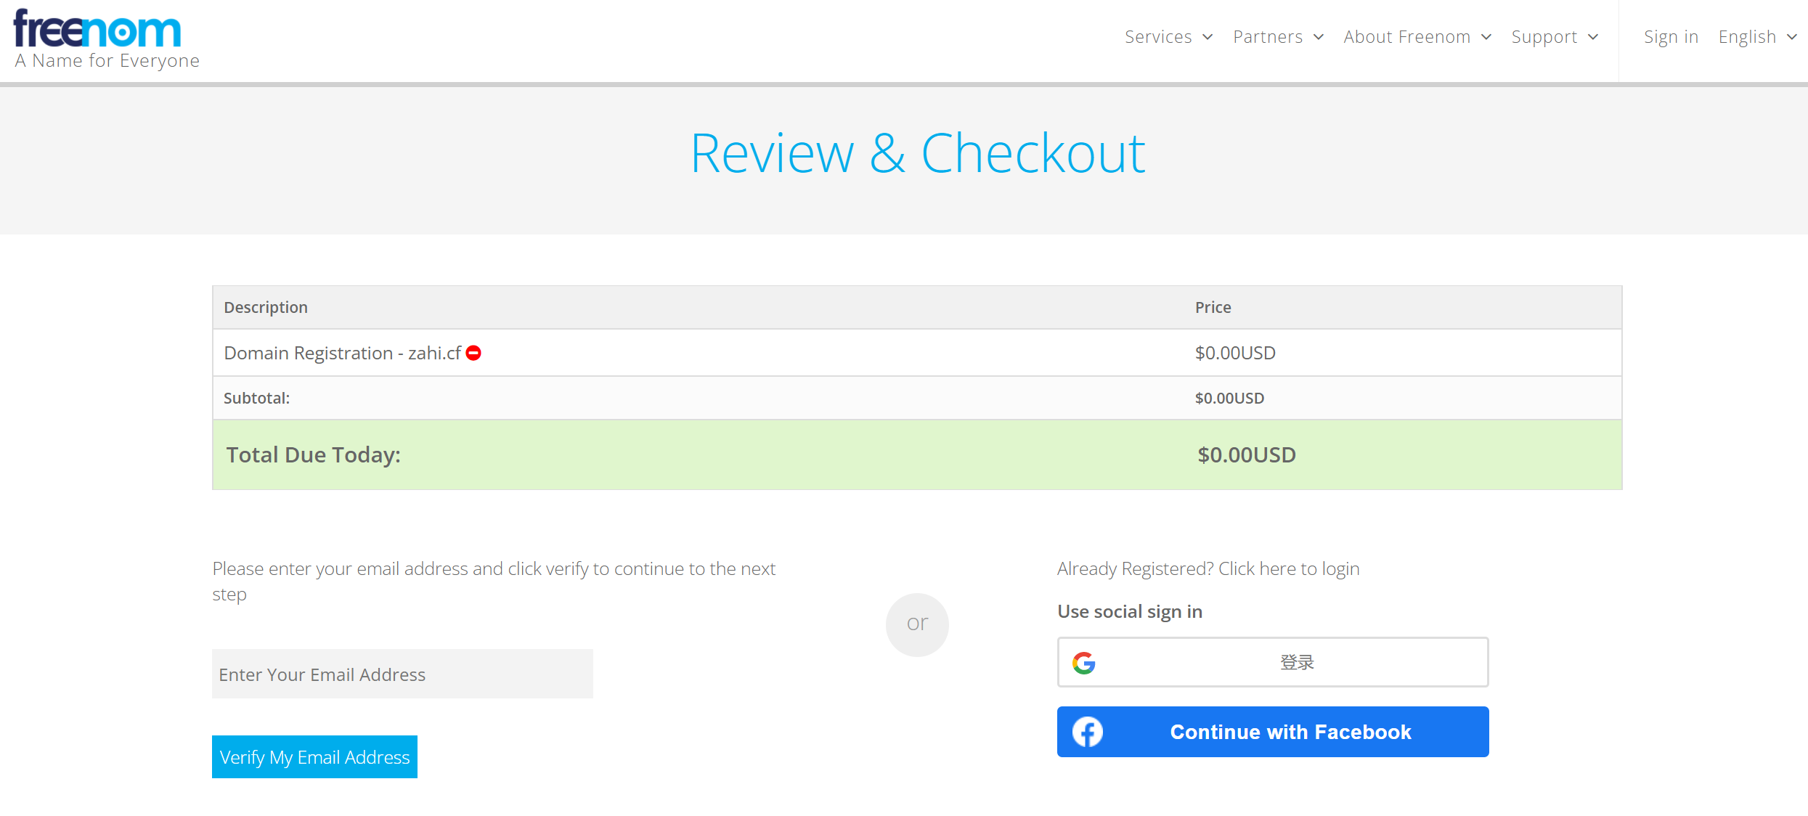
Task: Focus the Enter Your Email Address field
Action: click(402, 674)
